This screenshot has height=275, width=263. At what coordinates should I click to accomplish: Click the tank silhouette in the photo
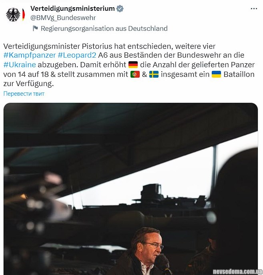(146, 198)
